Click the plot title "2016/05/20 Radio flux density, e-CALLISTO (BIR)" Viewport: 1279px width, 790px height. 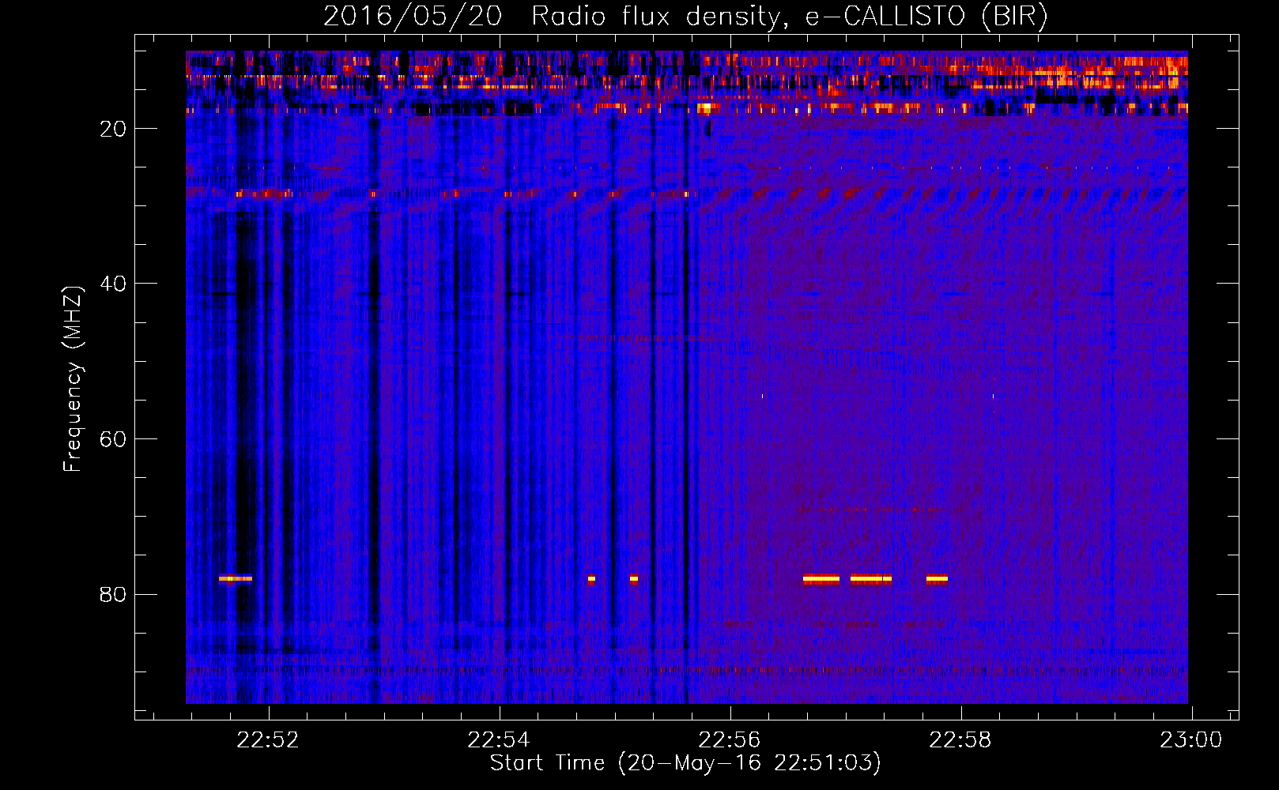pyautogui.click(x=685, y=17)
